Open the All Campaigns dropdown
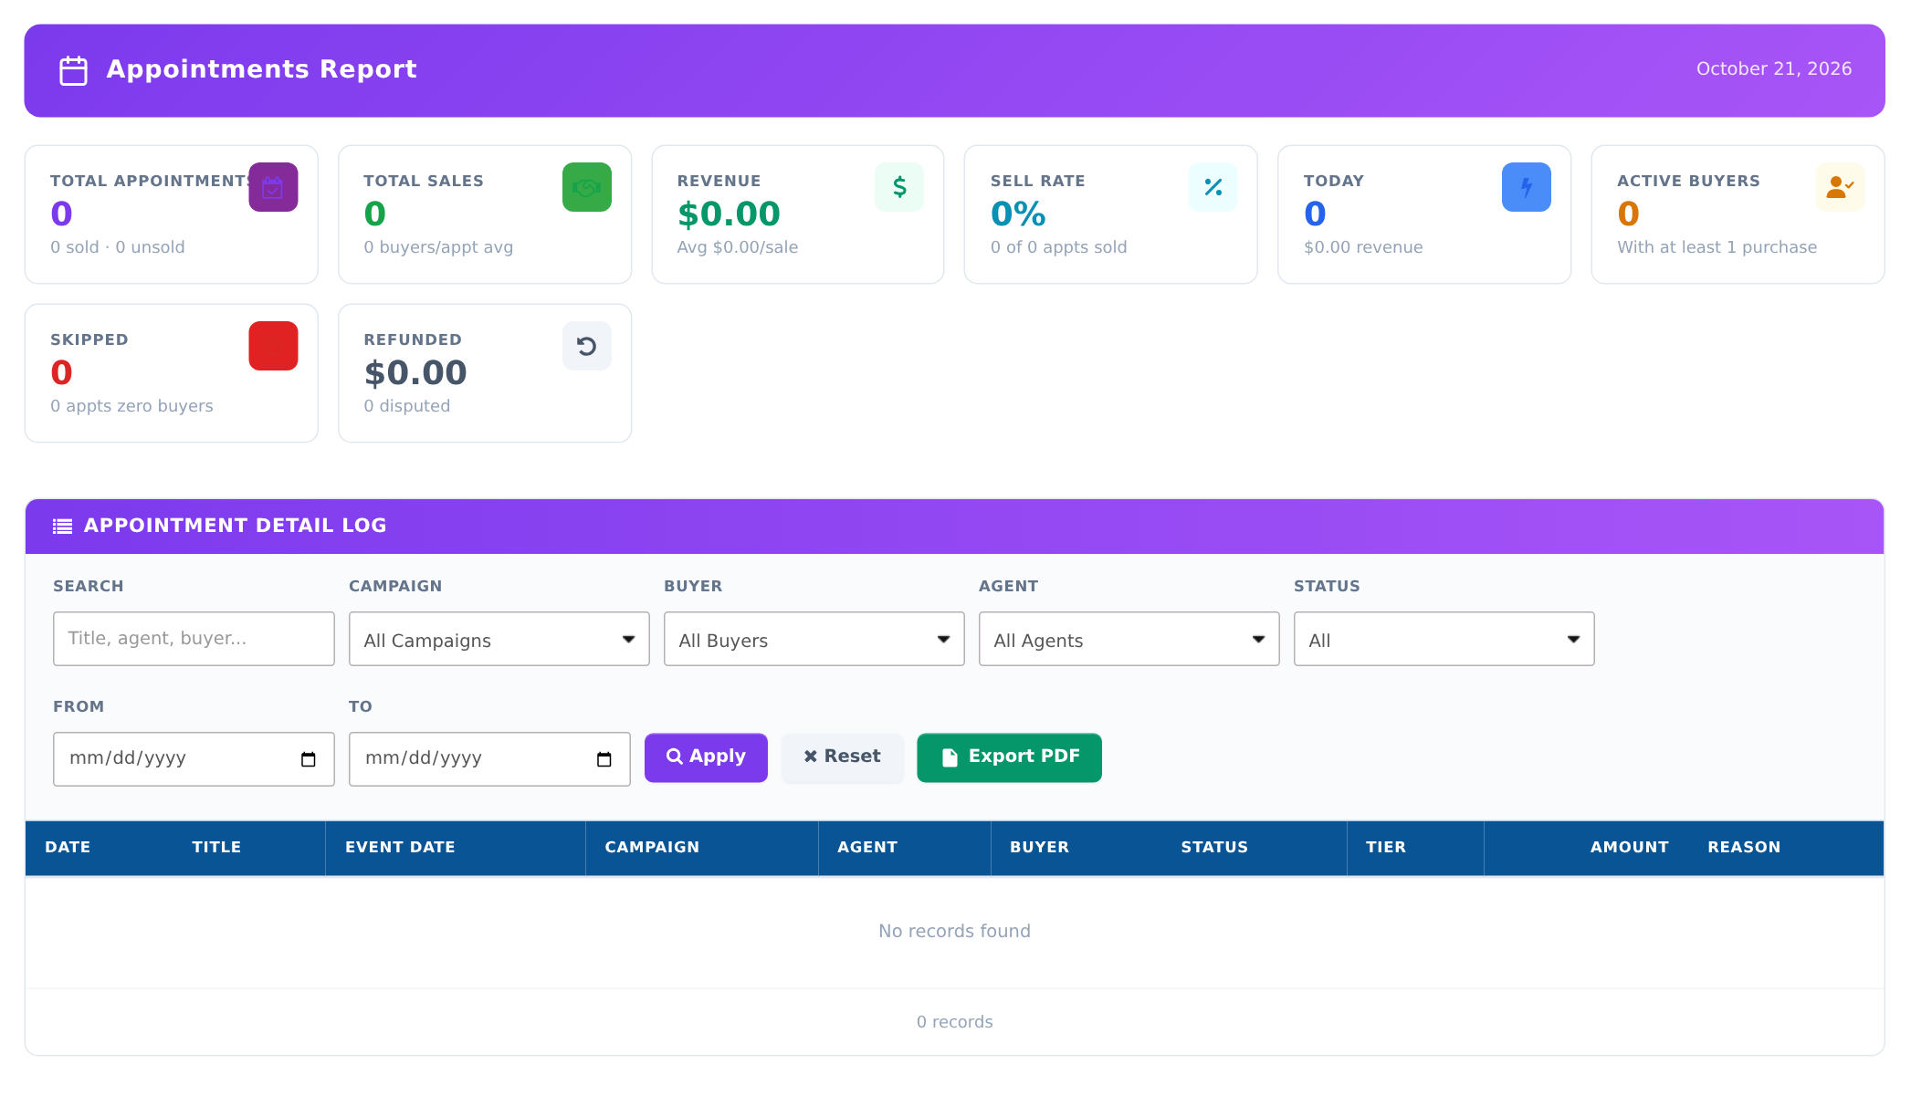The height and width of the screenshot is (1106, 1911). [x=499, y=639]
